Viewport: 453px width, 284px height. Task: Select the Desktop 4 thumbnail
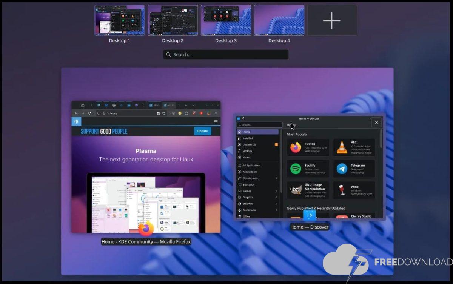coord(279,20)
